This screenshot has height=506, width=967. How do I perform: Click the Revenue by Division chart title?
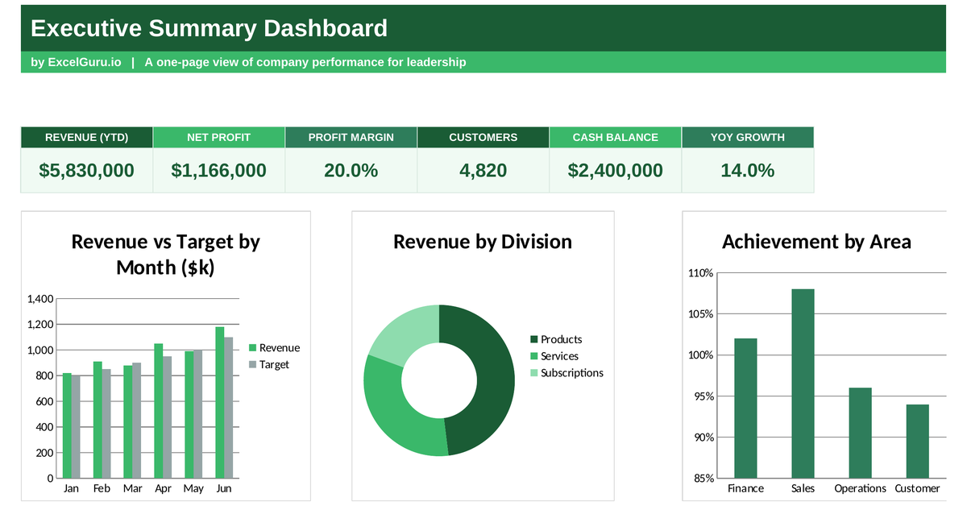[x=483, y=242]
